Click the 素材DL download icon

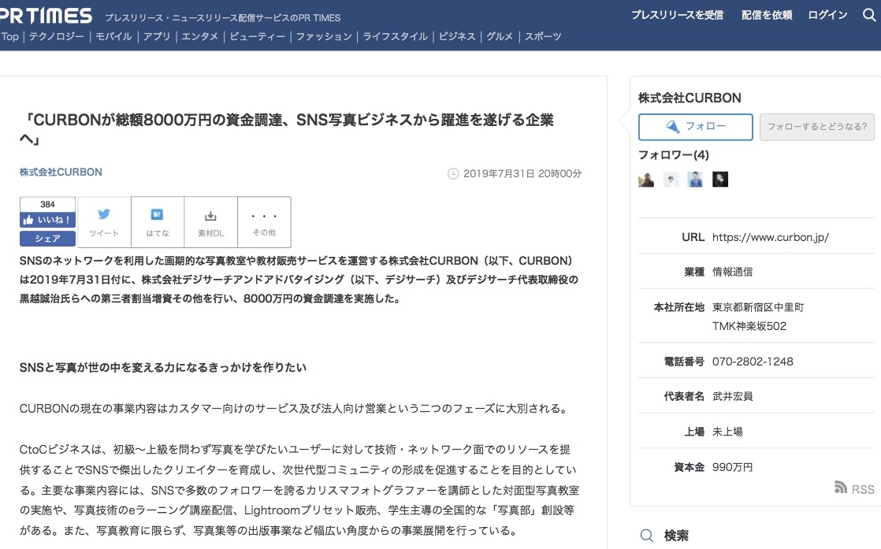(210, 216)
